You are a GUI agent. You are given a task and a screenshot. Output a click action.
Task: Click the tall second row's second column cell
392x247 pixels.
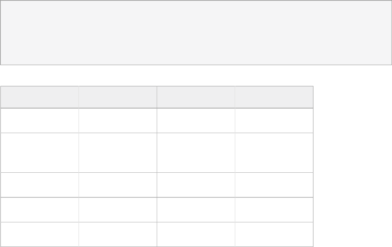coord(118,153)
